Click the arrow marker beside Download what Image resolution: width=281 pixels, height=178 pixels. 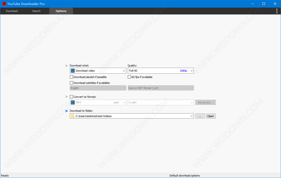click(x=67, y=66)
